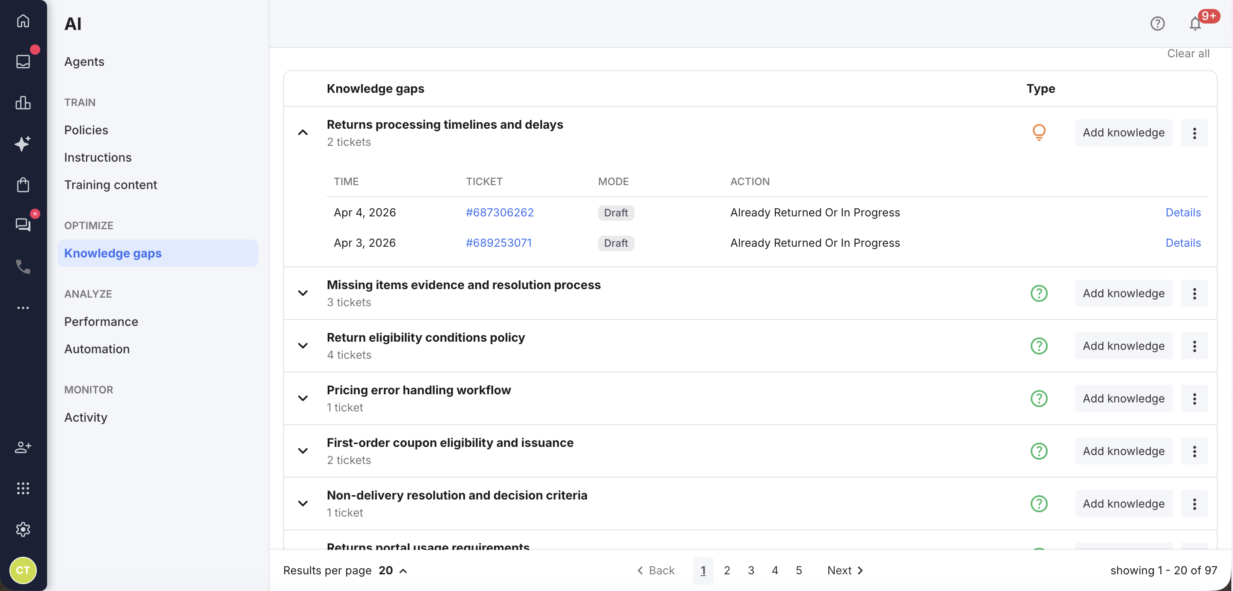Open results per page dropdown
The height and width of the screenshot is (591, 1233).
click(x=392, y=570)
